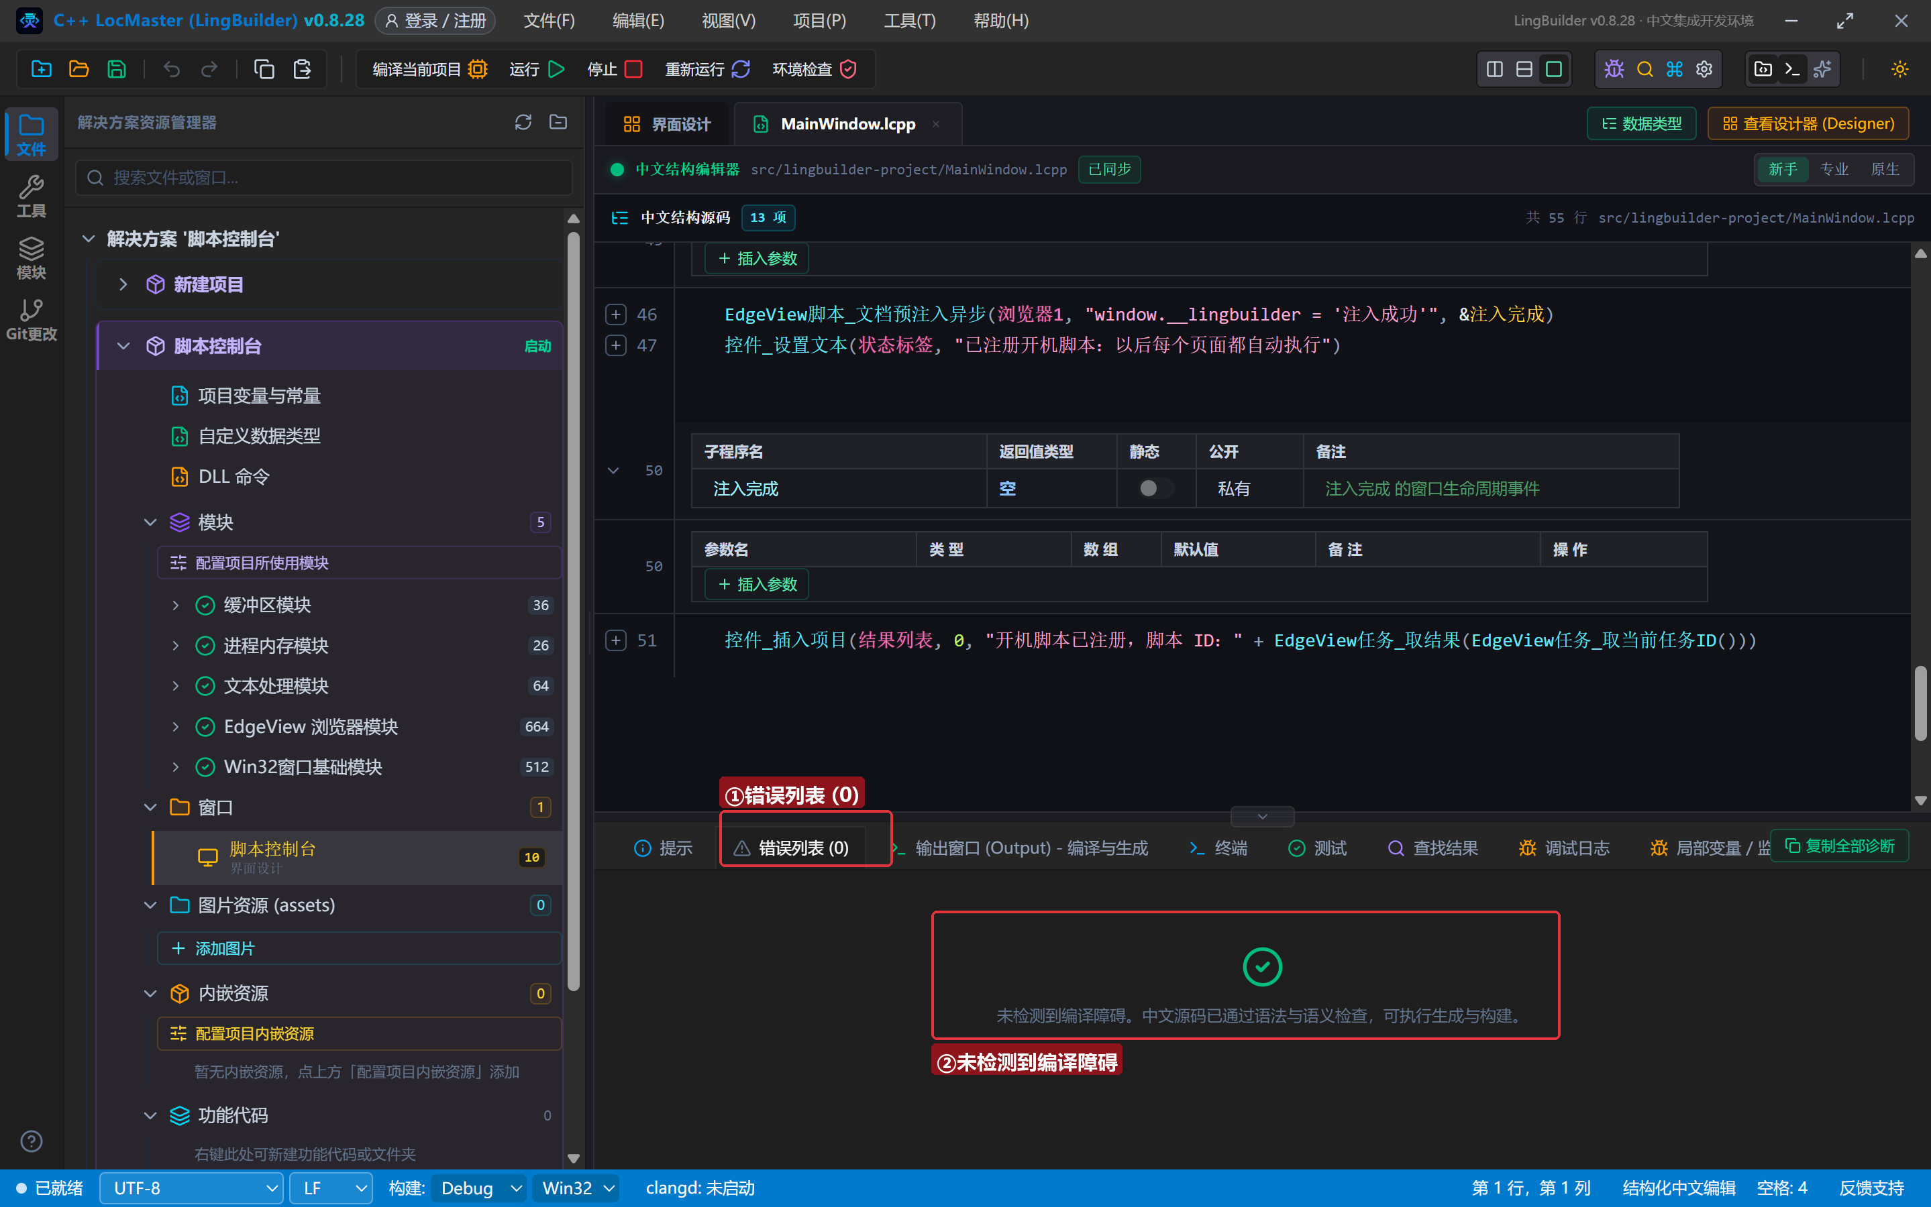This screenshot has width=1931, height=1207.
Task: Click the undo arrow icon
Action: pos(171,70)
